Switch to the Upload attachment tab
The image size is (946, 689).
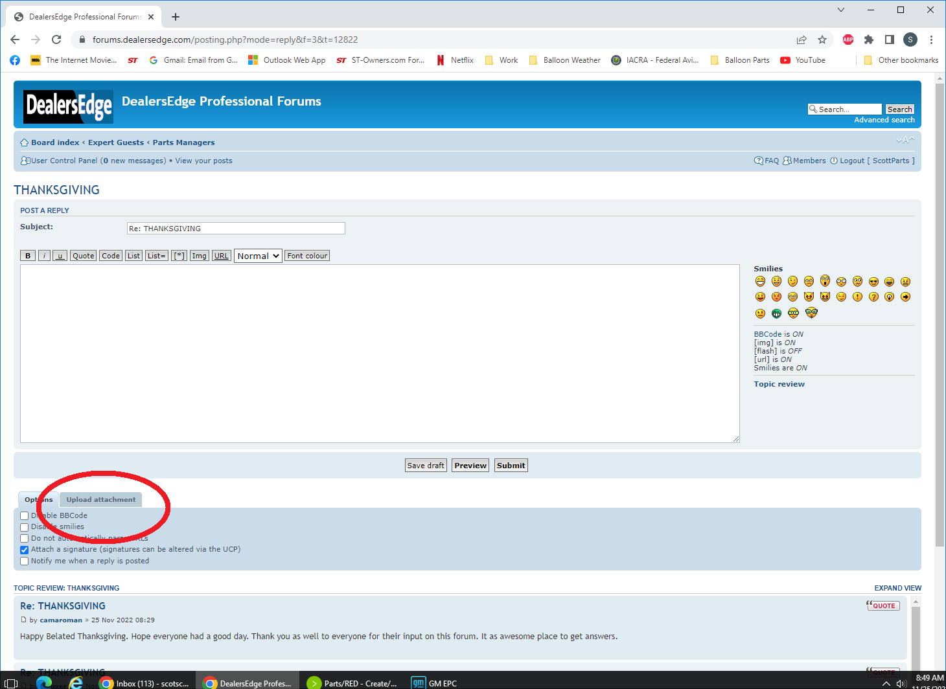click(100, 499)
